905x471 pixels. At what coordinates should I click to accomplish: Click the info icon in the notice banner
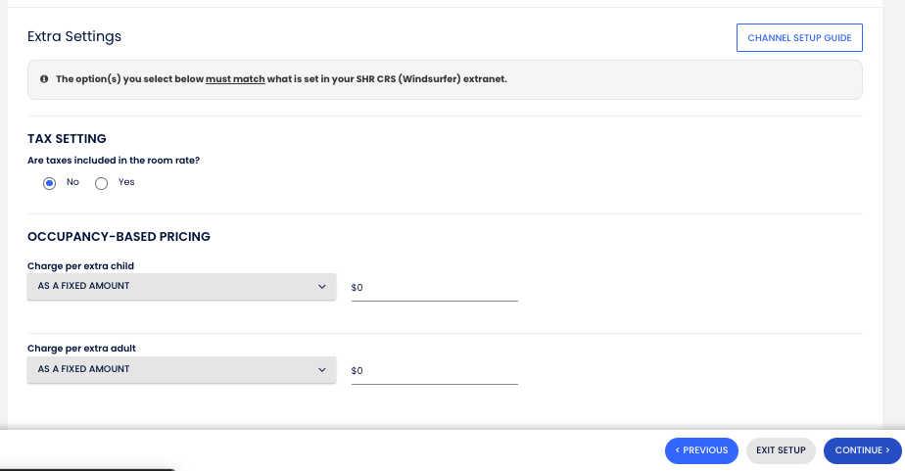(x=44, y=79)
